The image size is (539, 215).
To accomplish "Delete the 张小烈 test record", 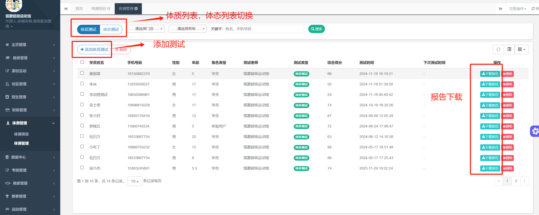I will click(x=508, y=116).
